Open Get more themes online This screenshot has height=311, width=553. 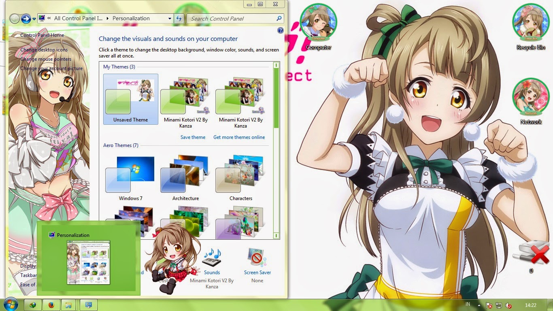(239, 137)
